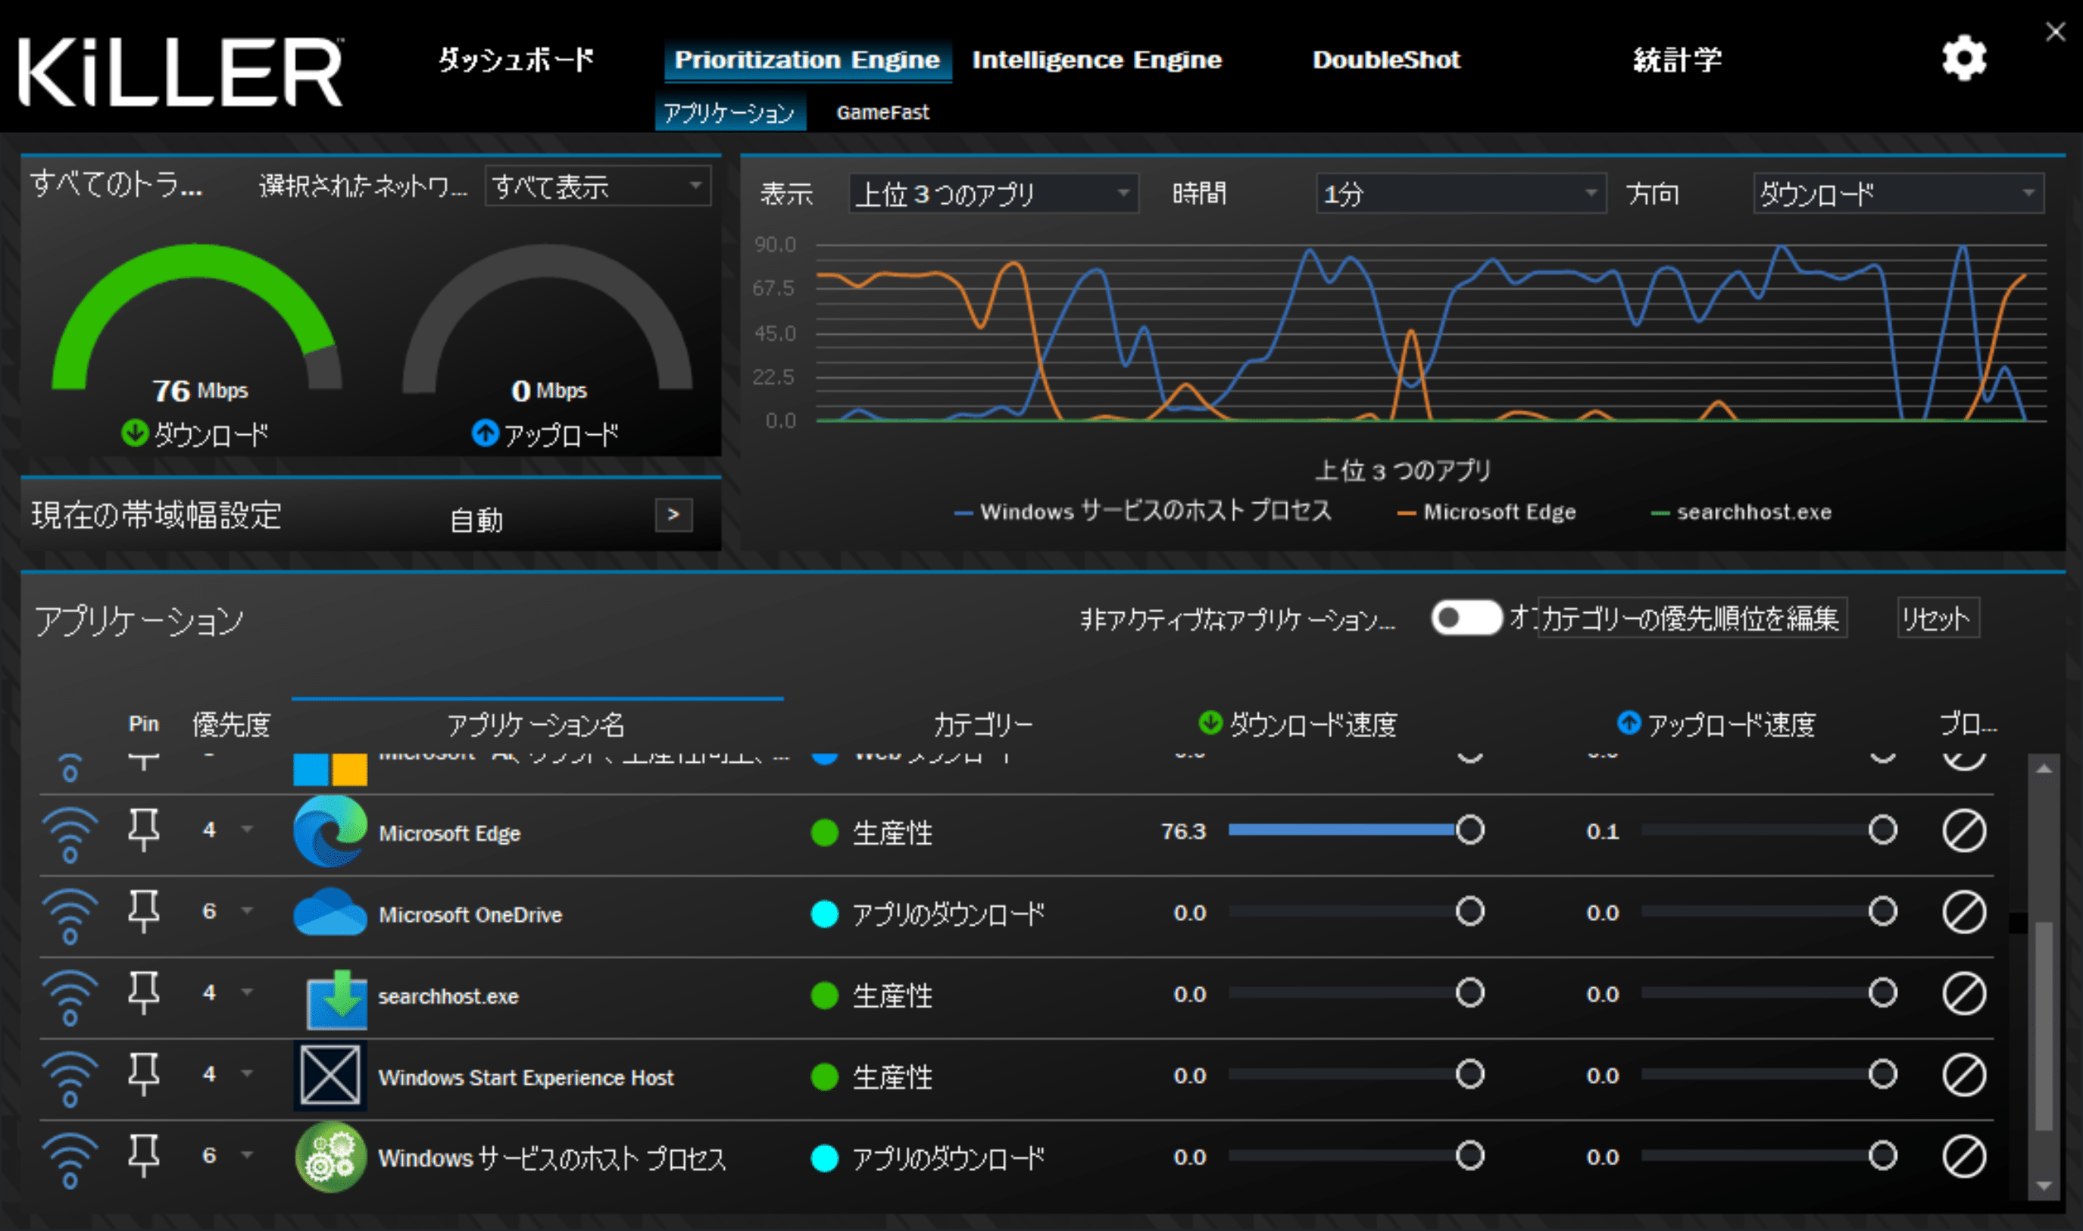Viewport: 2083px width, 1231px height.
Task: Select the Prioritization Engine tab
Action: coord(807,60)
